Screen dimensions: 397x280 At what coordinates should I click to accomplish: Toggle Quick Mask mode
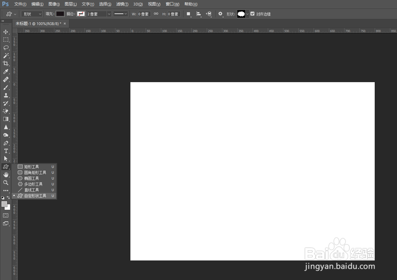pyautogui.click(x=6, y=215)
